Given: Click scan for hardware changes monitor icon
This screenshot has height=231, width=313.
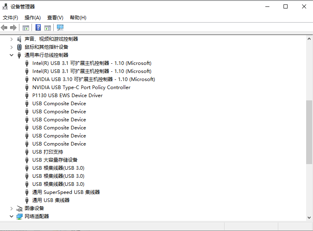Looking at the screenshot, I should coord(60,28).
